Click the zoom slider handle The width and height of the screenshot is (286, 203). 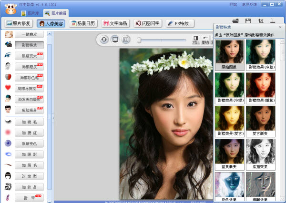(x=139, y=40)
